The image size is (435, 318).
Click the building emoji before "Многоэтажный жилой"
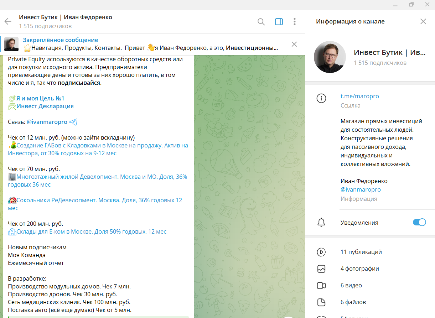[x=12, y=177]
